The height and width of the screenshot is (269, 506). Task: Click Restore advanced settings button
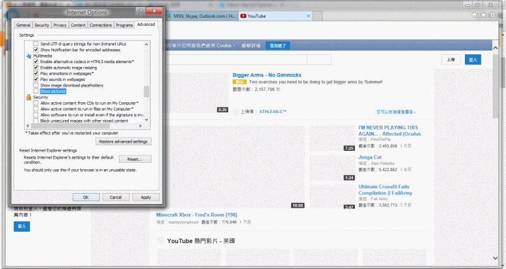(123, 141)
